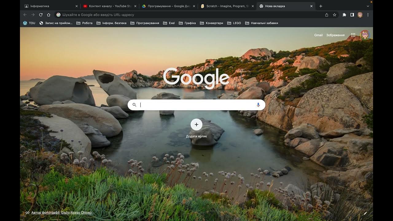The height and width of the screenshot is (221, 393).
Task: Toggle the side panel icon
Action: pyautogui.click(x=352, y=15)
